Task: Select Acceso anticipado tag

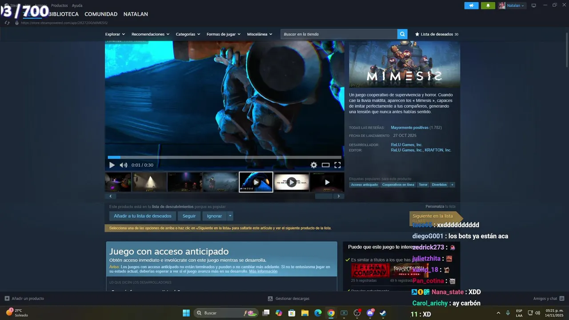Action: point(364,185)
